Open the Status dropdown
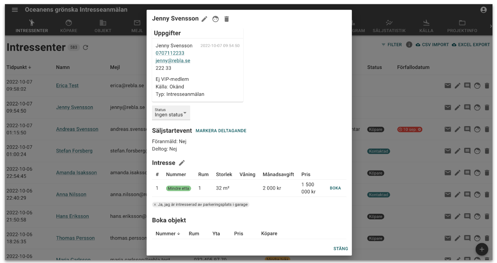The height and width of the screenshot is (263, 497). coord(171,113)
